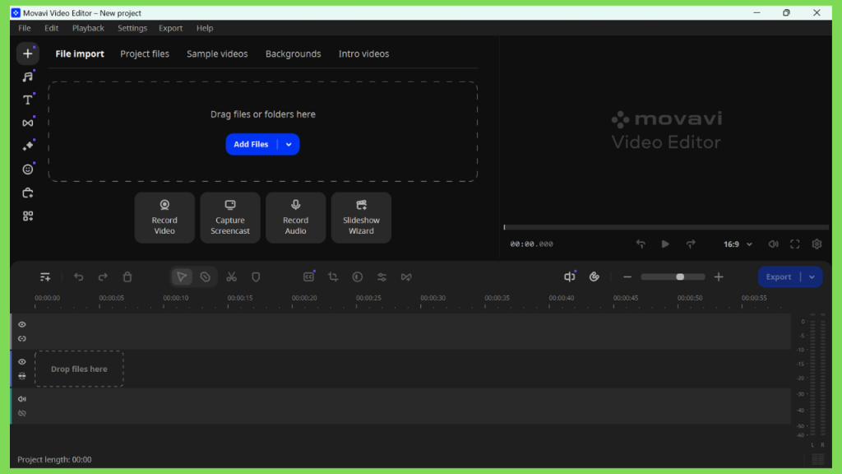Select the blade cut mode tool
The image size is (842, 474).
(205, 277)
